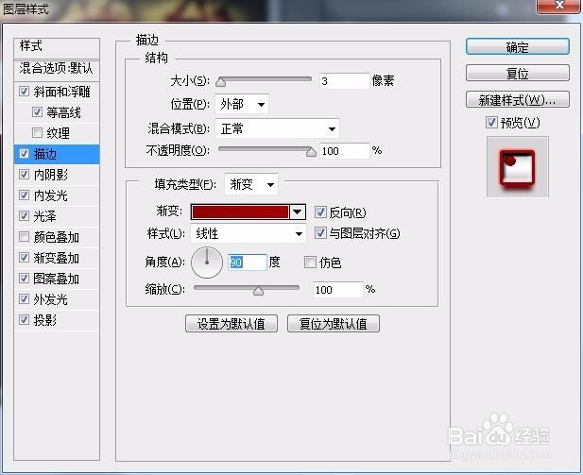
Task: Click the 新建样式(W)... button
Action: pos(518,99)
